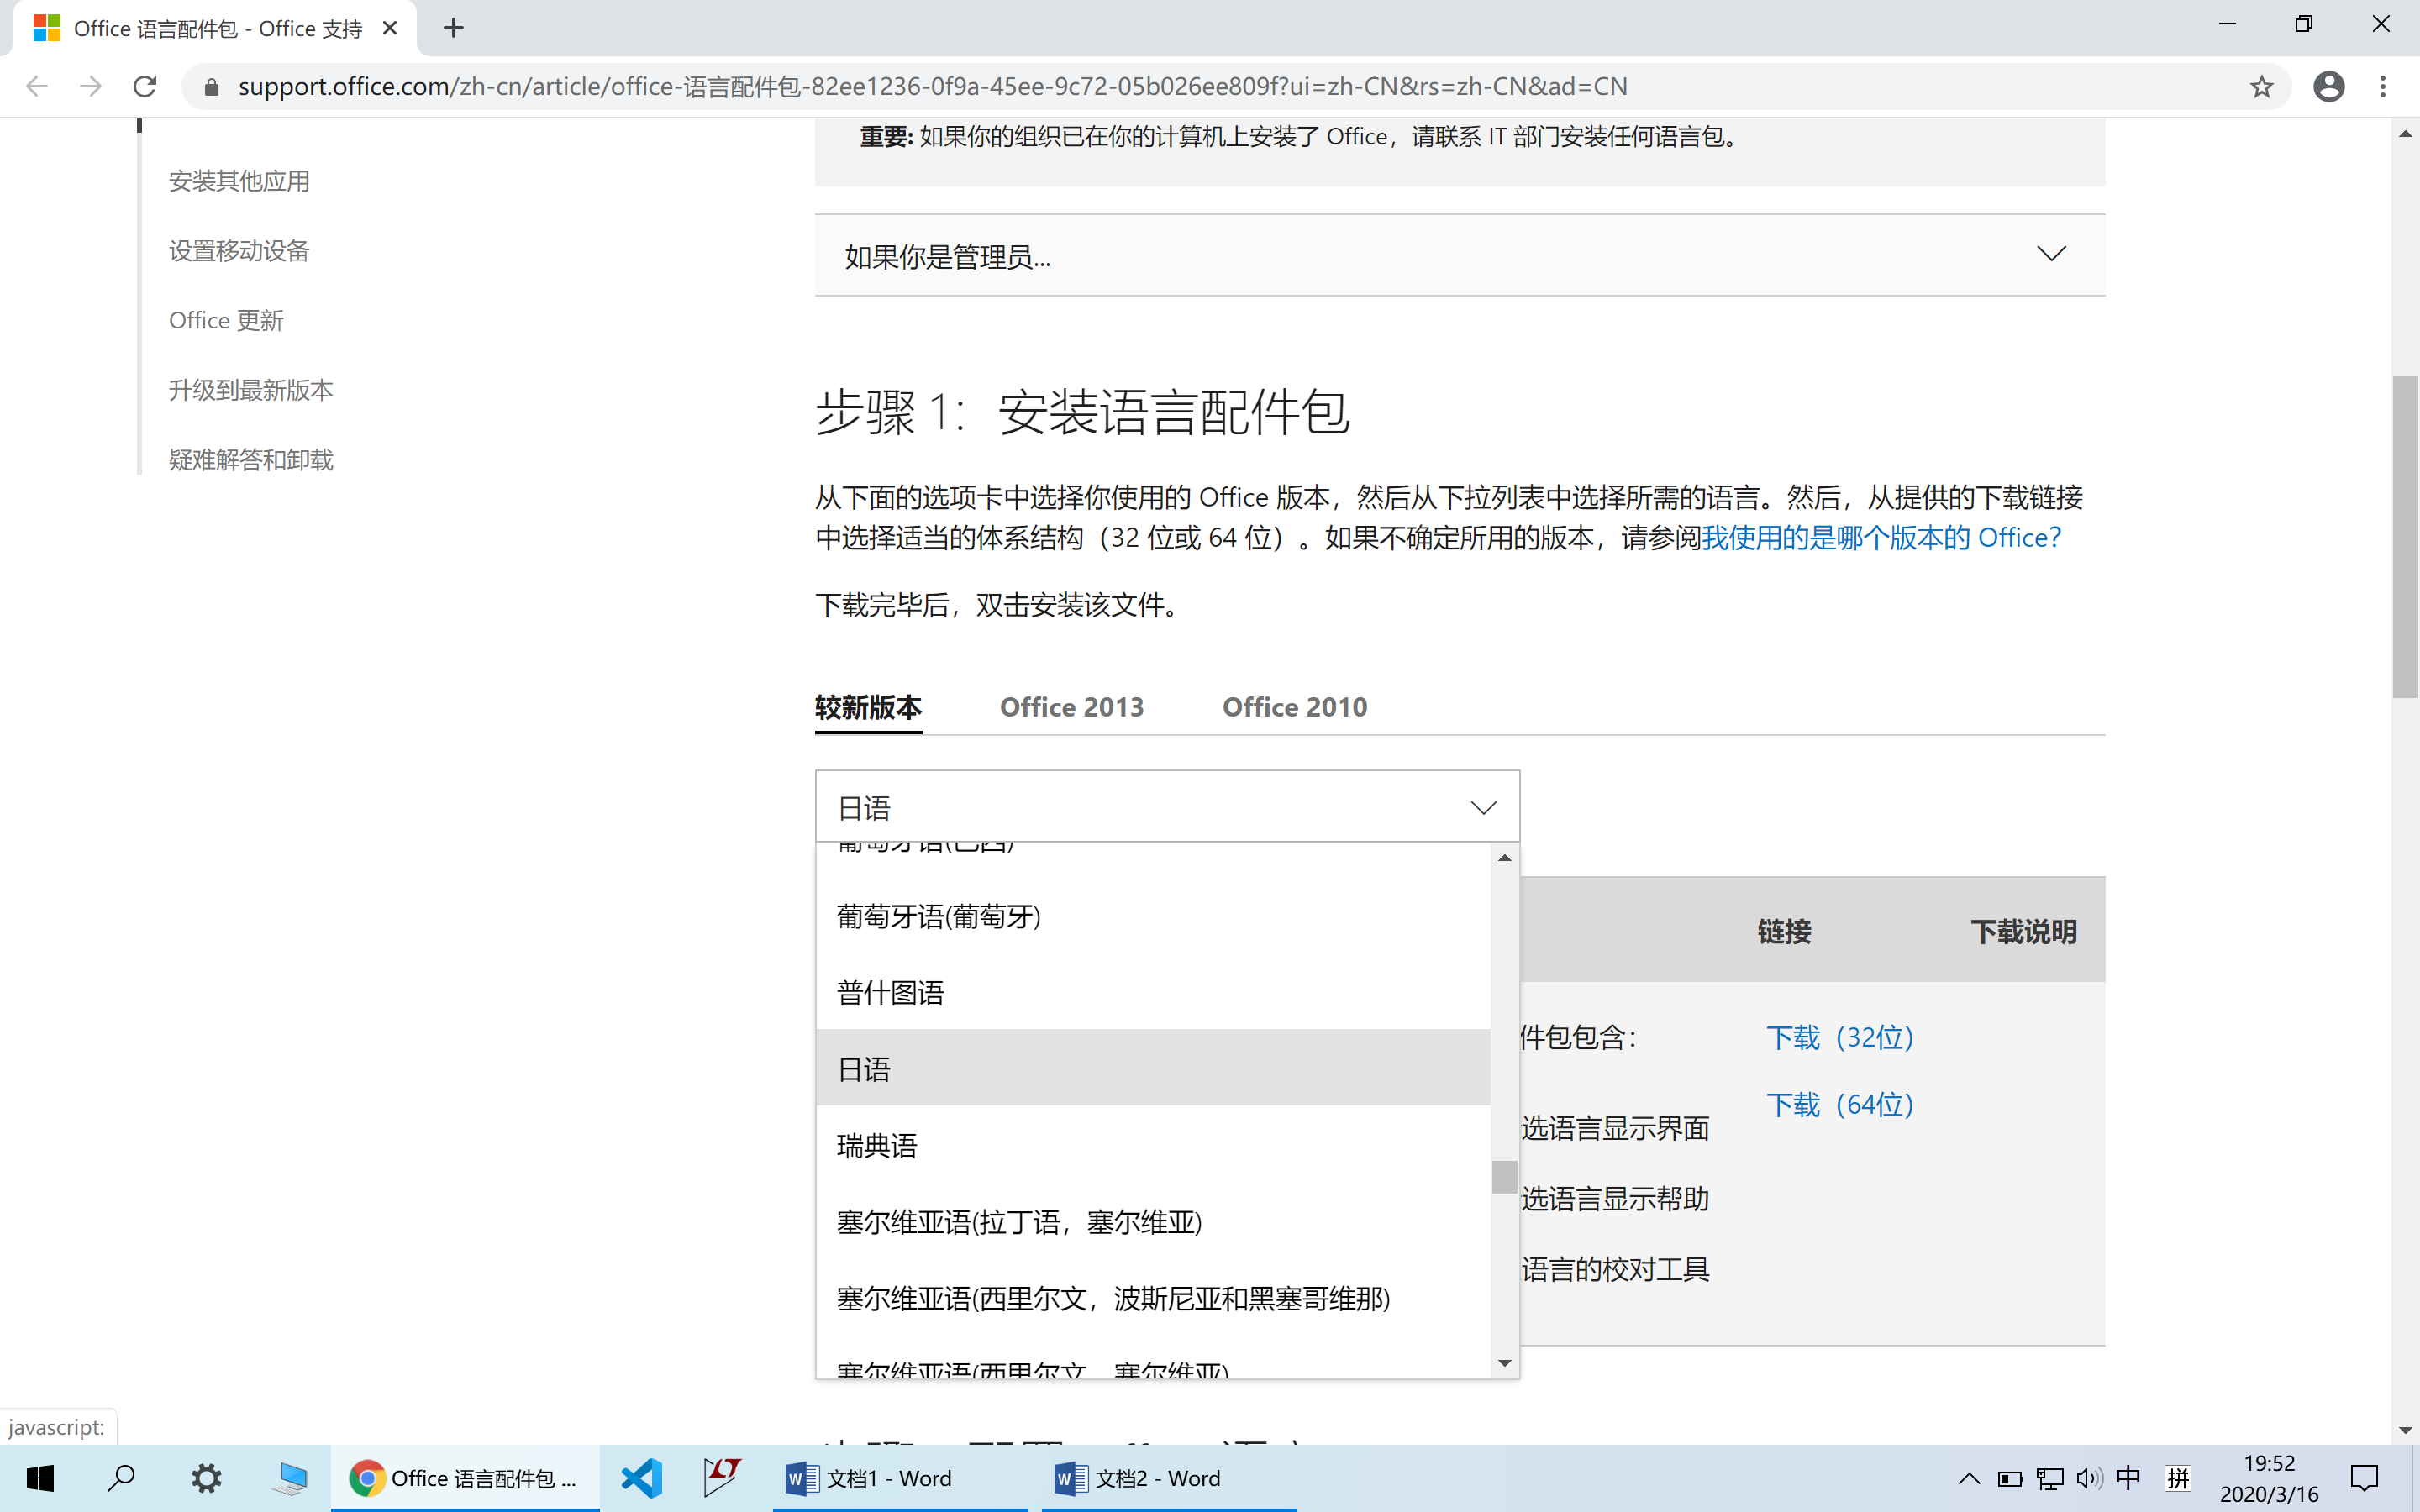Click the volume speaker tray icon
2420x1512 pixels.
tap(2089, 1478)
